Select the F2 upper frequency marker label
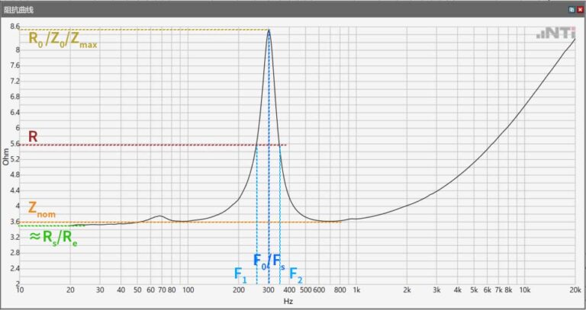 click(296, 273)
